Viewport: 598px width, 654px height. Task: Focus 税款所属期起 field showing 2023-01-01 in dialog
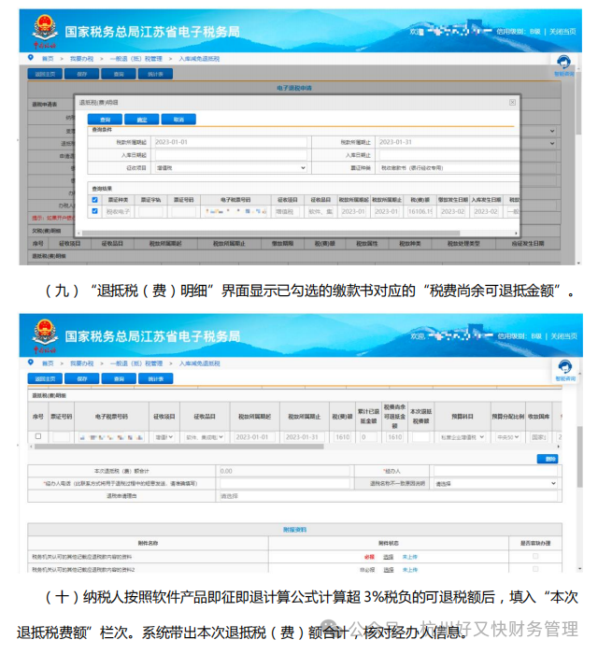click(231, 142)
